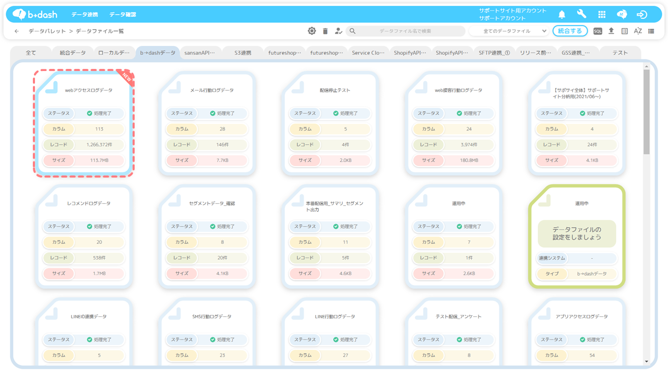The image size is (668, 376).
Task: Click the scrollbar down arrow
Action: pos(647,361)
